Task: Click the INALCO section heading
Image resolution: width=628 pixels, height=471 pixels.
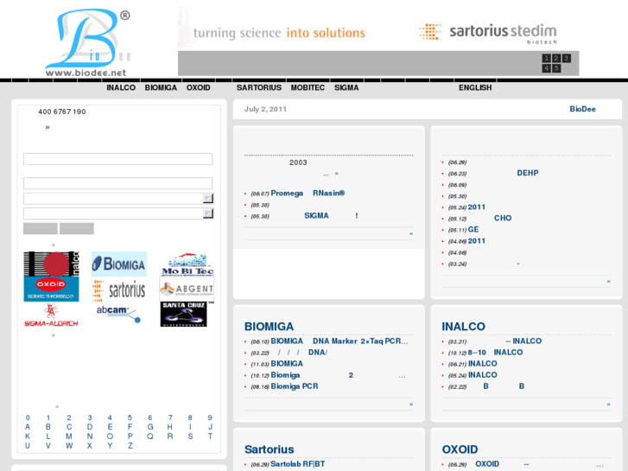Action: tap(463, 327)
